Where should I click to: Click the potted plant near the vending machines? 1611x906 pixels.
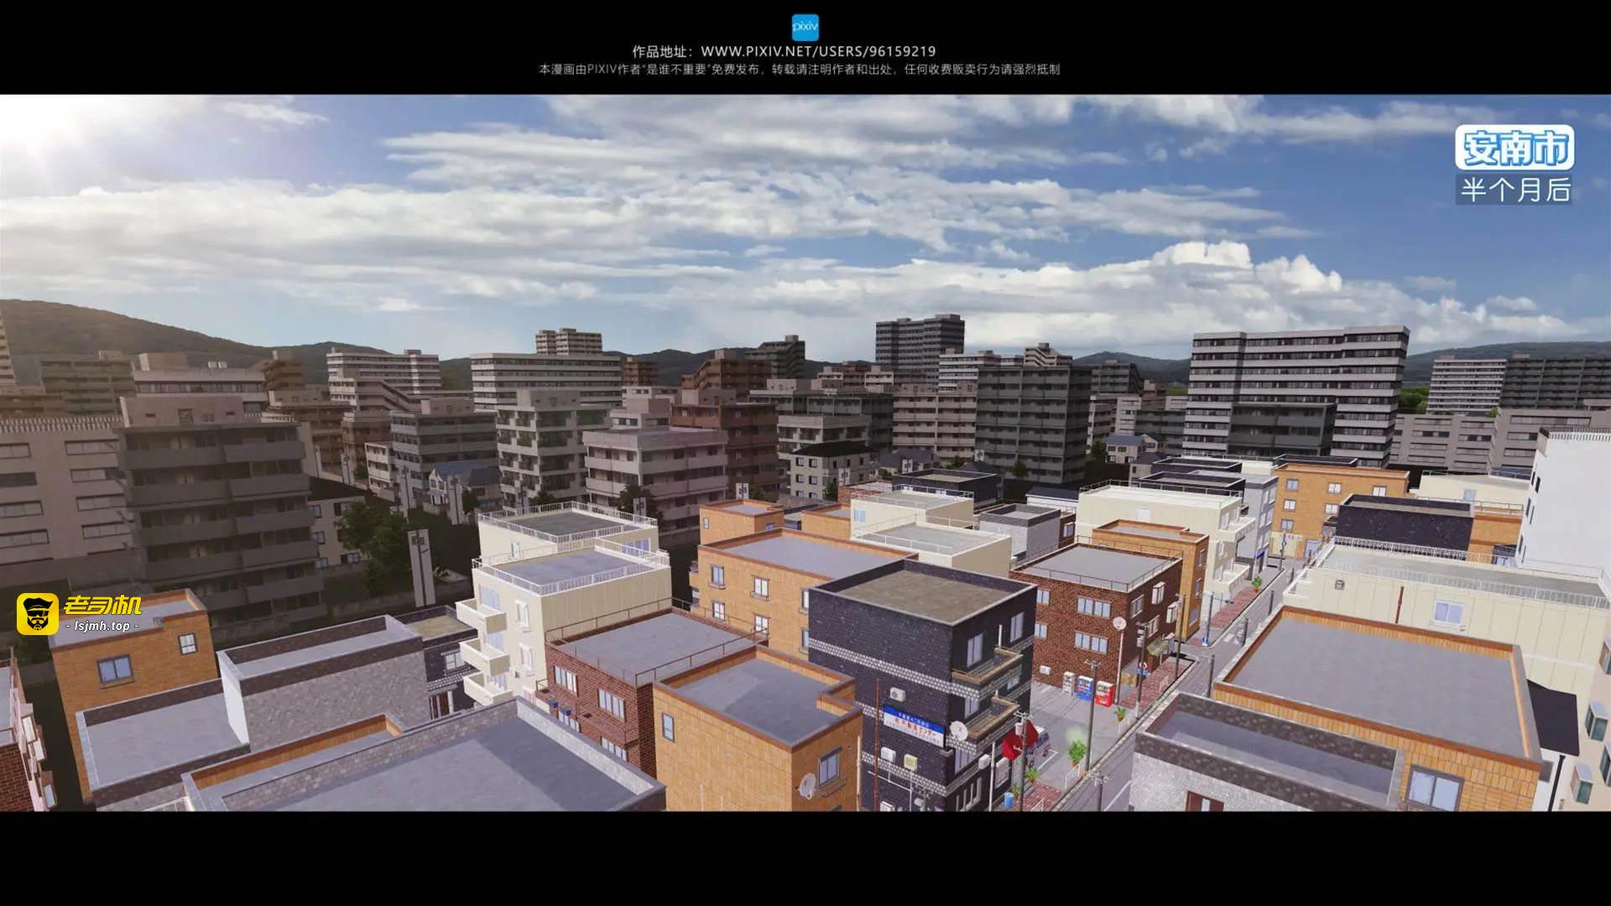pyautogui.click(x=1120, y=714)
